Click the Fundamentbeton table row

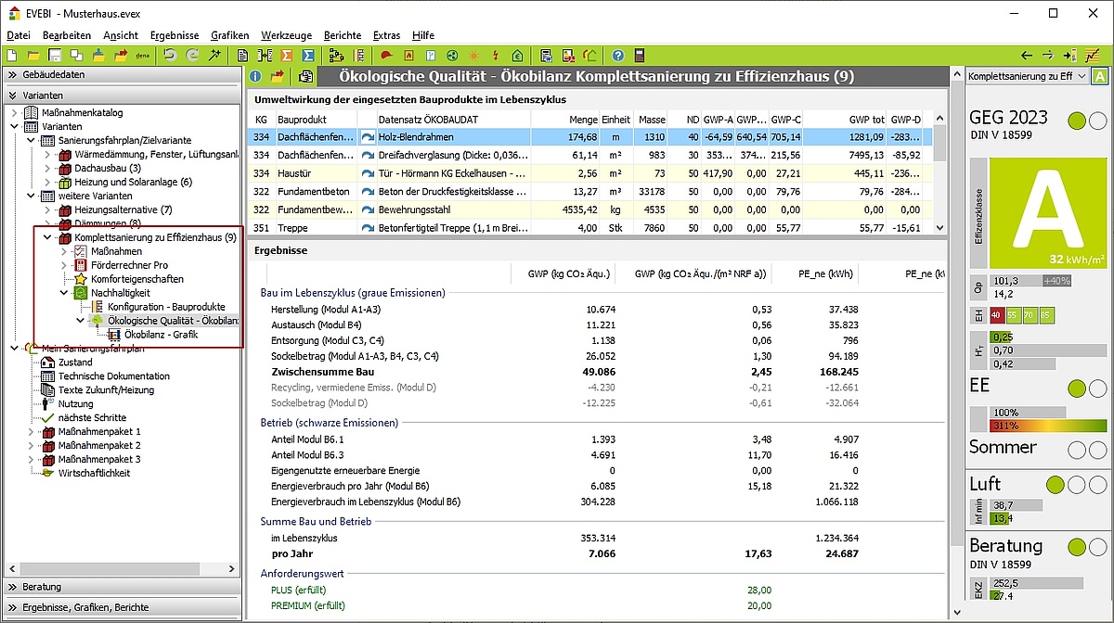591,193
